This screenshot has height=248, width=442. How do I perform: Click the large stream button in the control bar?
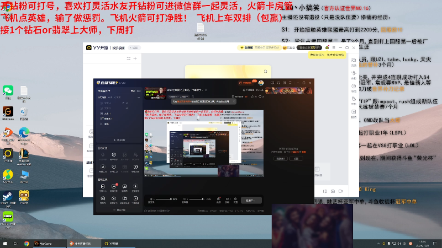tap(252, 200)
